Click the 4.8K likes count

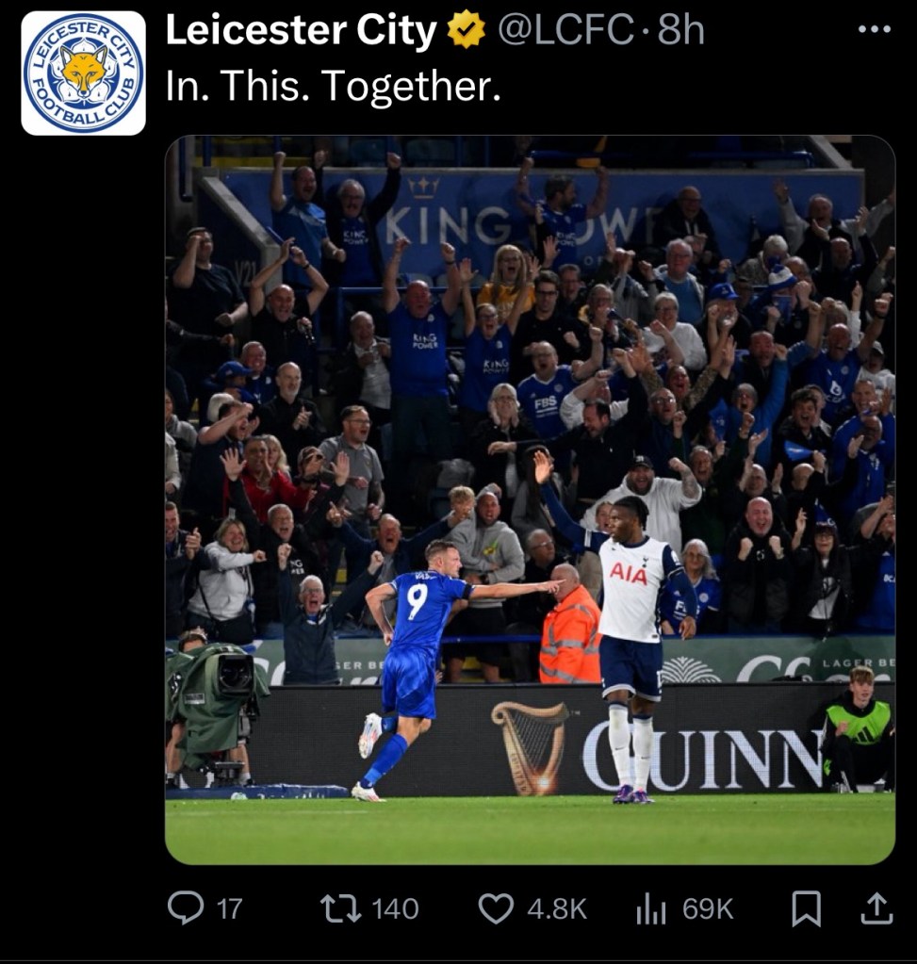[x=557, y=908]
